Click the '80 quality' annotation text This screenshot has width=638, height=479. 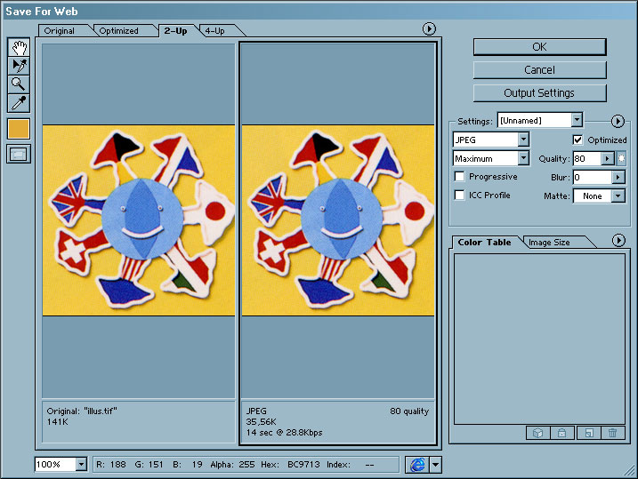coord(409,411)
